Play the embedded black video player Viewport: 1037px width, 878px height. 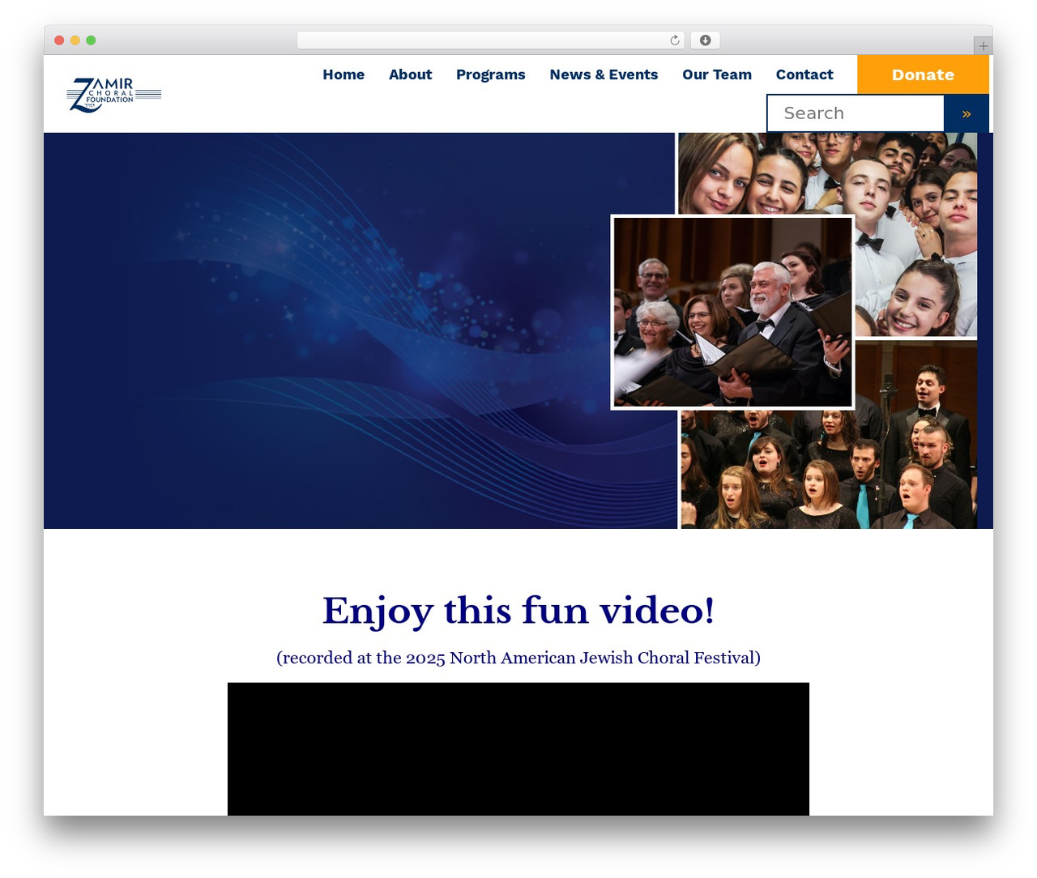point(518,749)
